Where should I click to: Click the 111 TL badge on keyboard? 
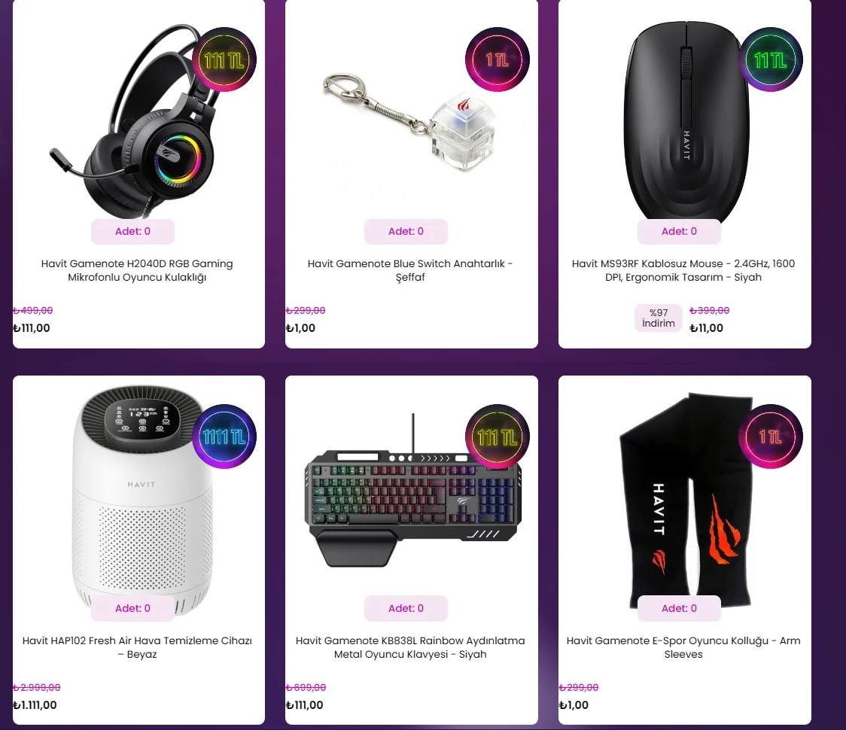click(497, 436)
